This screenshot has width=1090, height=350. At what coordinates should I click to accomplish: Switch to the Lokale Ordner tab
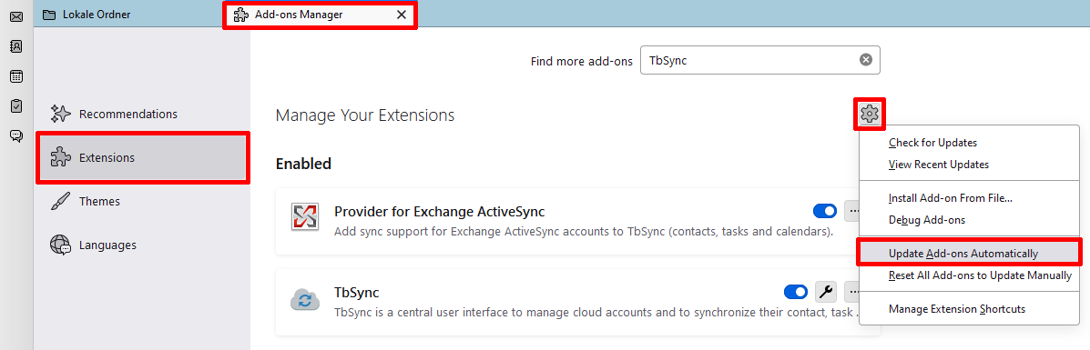[x=127, y=15]
